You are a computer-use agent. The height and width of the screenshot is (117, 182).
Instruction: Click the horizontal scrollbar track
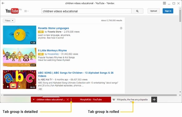[x=90, y=95]
